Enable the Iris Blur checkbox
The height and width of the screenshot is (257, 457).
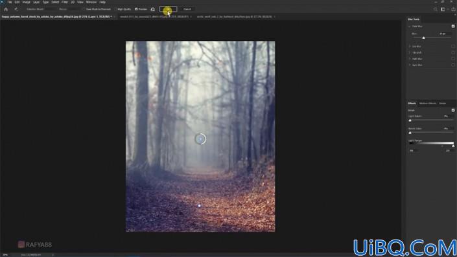click(453, 46)
